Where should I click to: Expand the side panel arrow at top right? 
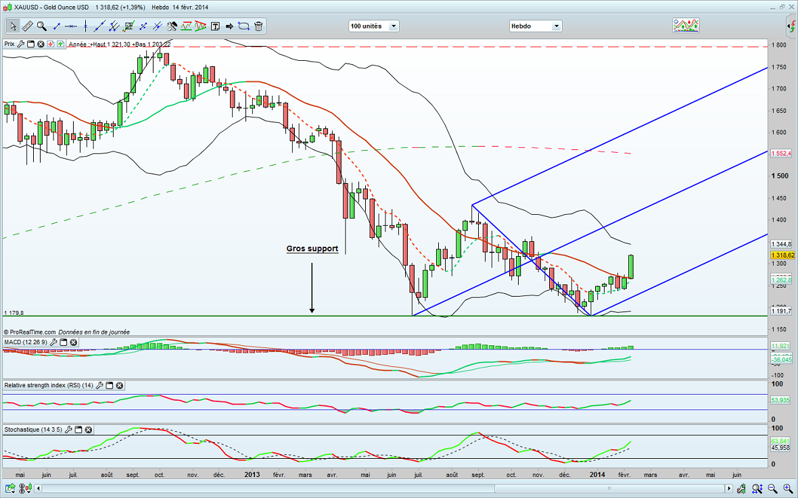(x=791, y=26)
